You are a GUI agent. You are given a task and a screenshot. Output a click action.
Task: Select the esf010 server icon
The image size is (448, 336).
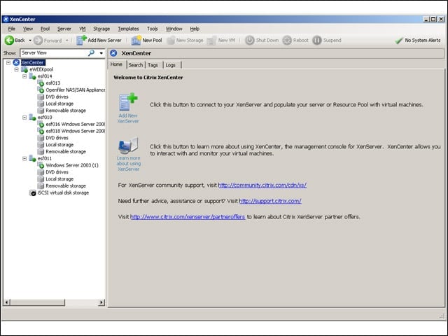[33, 118]
